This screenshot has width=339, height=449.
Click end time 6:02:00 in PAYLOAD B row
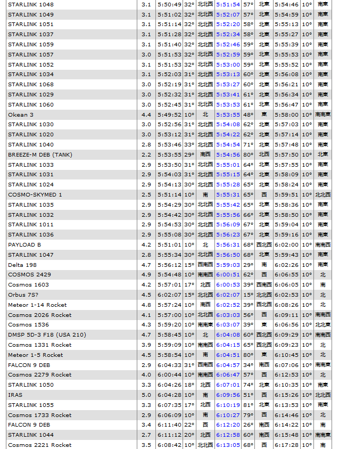(x=287, y=245)
